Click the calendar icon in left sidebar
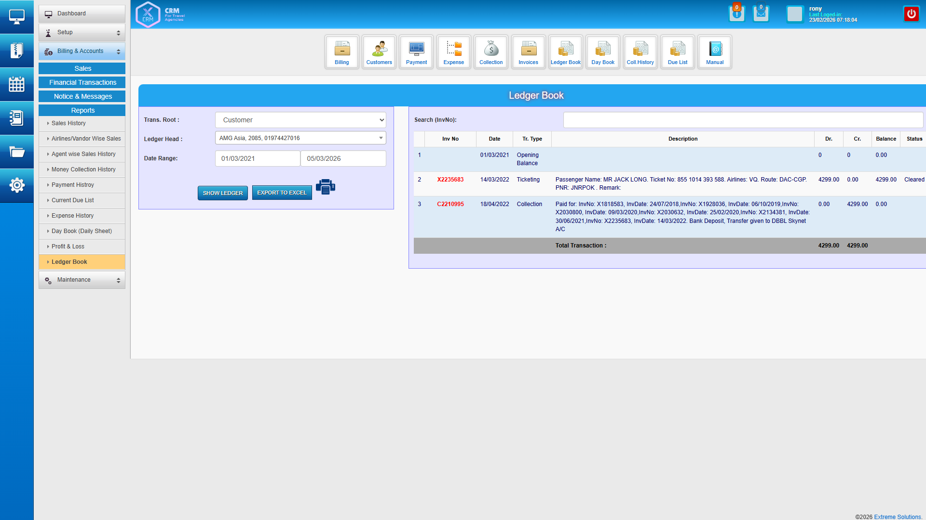The height and width of the screenshot is (520, 926). click(17, 84)
